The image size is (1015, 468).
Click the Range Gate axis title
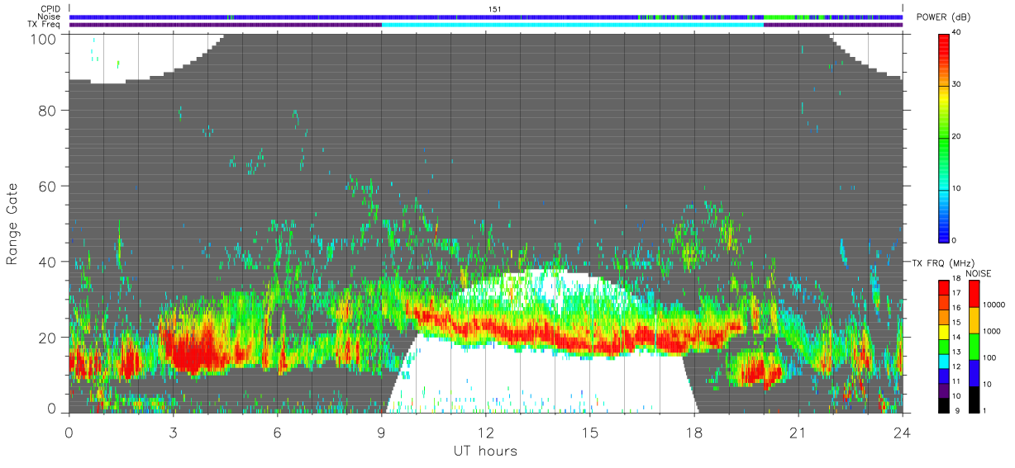click(12, 225)
